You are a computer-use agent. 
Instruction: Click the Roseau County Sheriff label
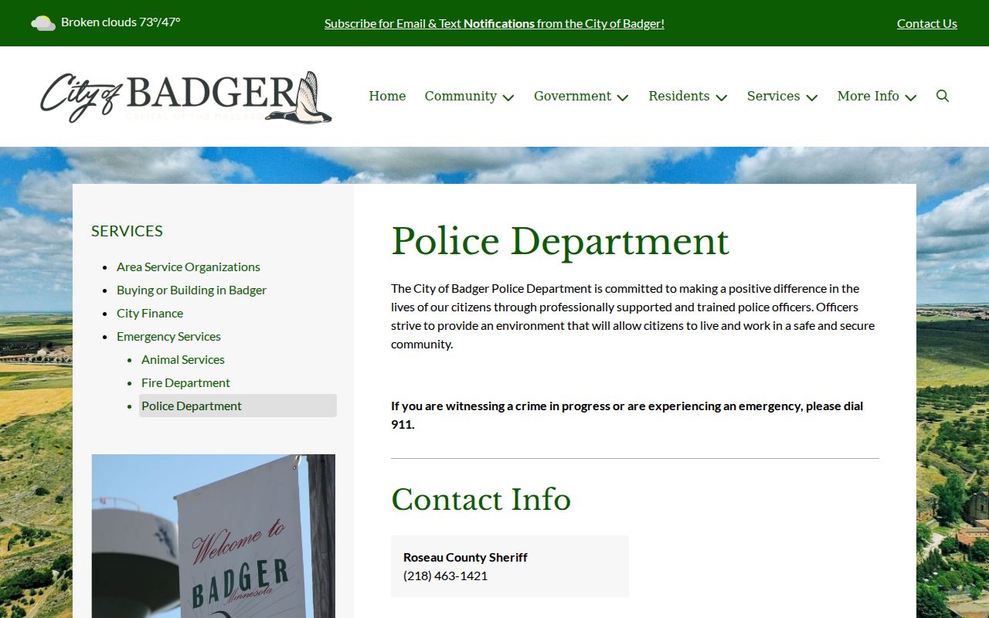(465, 557)
